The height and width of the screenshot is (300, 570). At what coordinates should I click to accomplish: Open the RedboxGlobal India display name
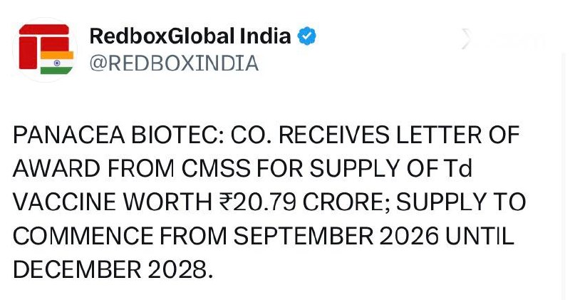pos(190,36)
